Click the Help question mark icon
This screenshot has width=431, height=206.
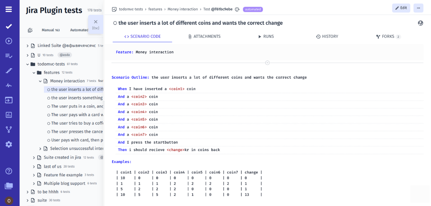pyautogui.click(x=9, y=171)
